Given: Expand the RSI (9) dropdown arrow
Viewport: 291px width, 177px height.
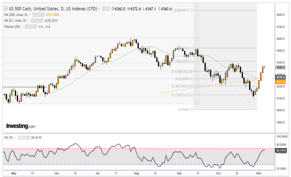Looking at the screenshot, I should (x=15, y=138).
